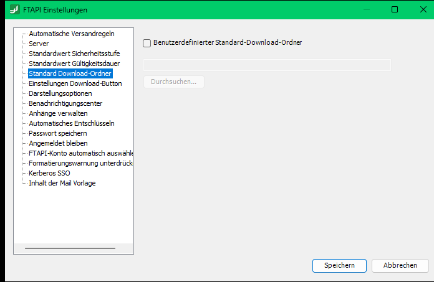Image resolution: width=434 pixels, height=282 pixels.
Task: Click the download folder path field
Action: (x=267, y=65)
